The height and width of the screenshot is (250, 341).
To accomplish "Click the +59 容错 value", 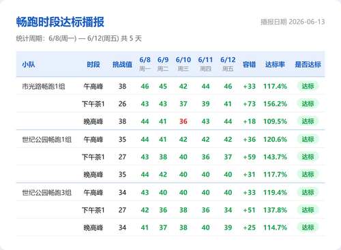I will pos(249,157).
